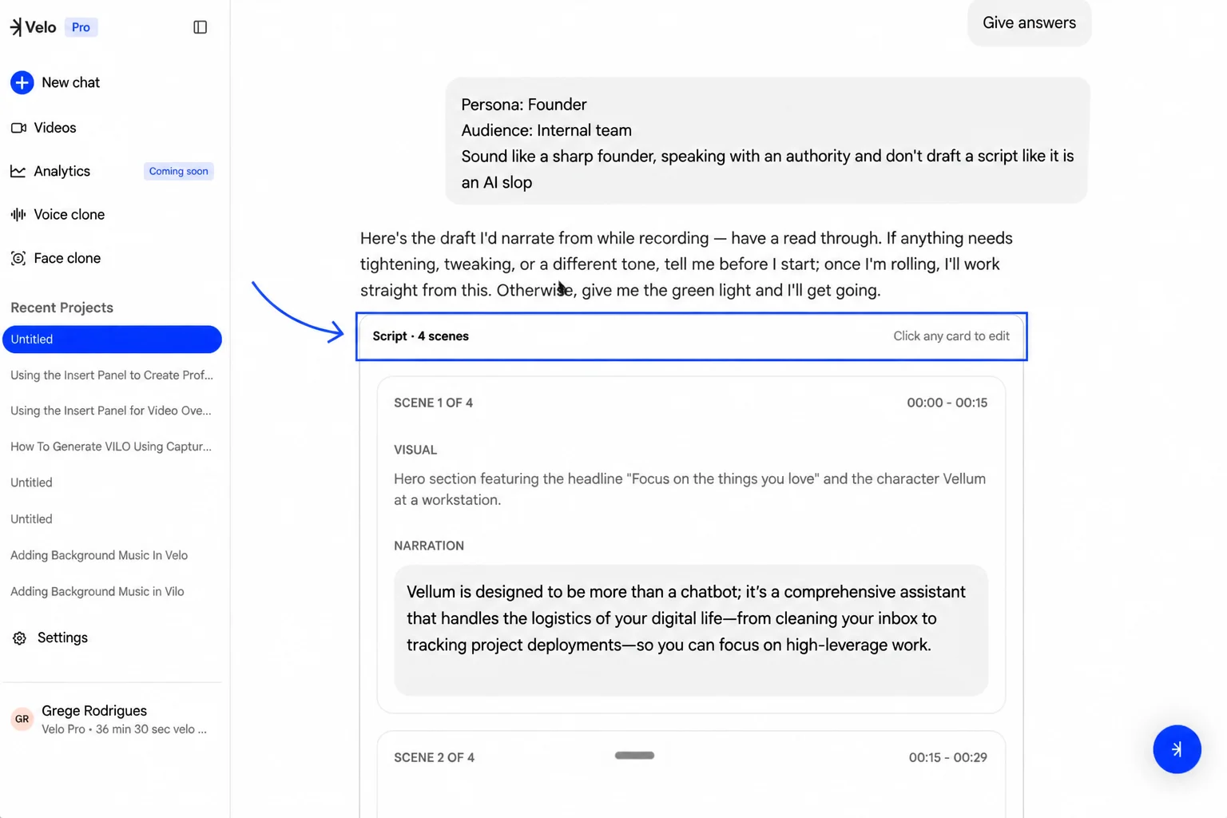Click the 00:15 - 00:29 timestamp
Screen dimensions: 1227x818
947,757
